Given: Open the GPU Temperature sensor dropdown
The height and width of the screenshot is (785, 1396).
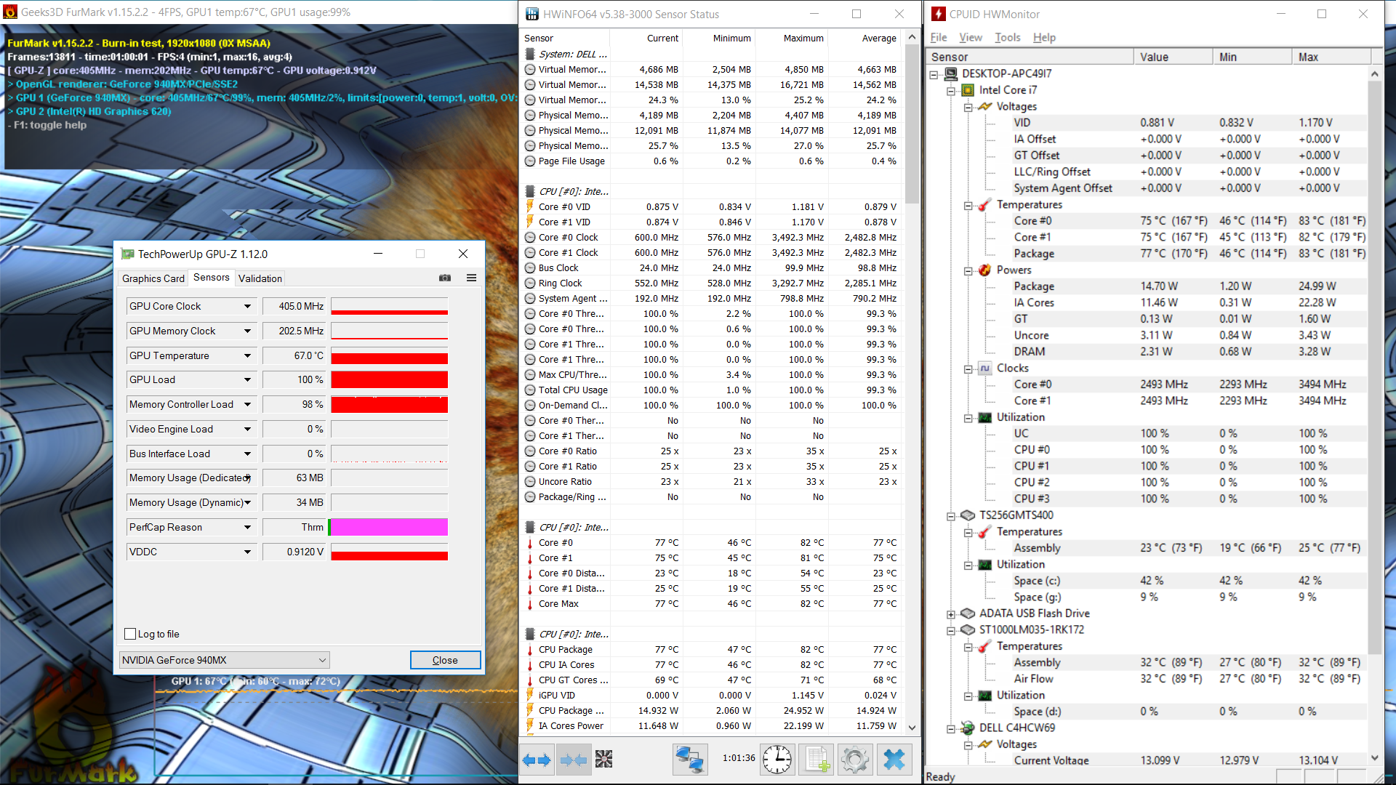Looking at the screenshot, I should [x=247, y=356].
